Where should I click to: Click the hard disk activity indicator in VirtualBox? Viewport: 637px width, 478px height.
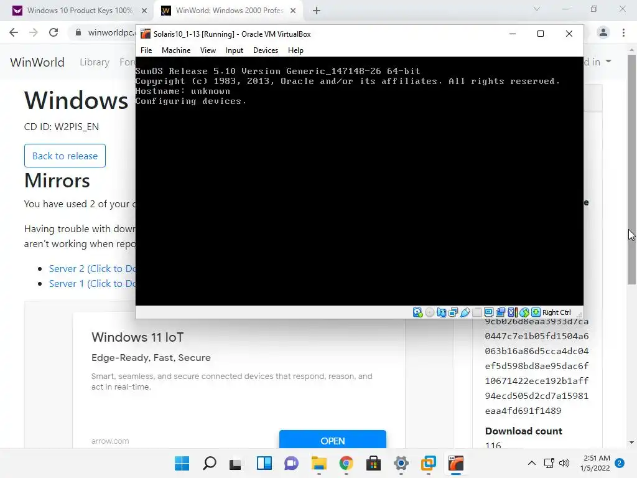tap(417, 312)
